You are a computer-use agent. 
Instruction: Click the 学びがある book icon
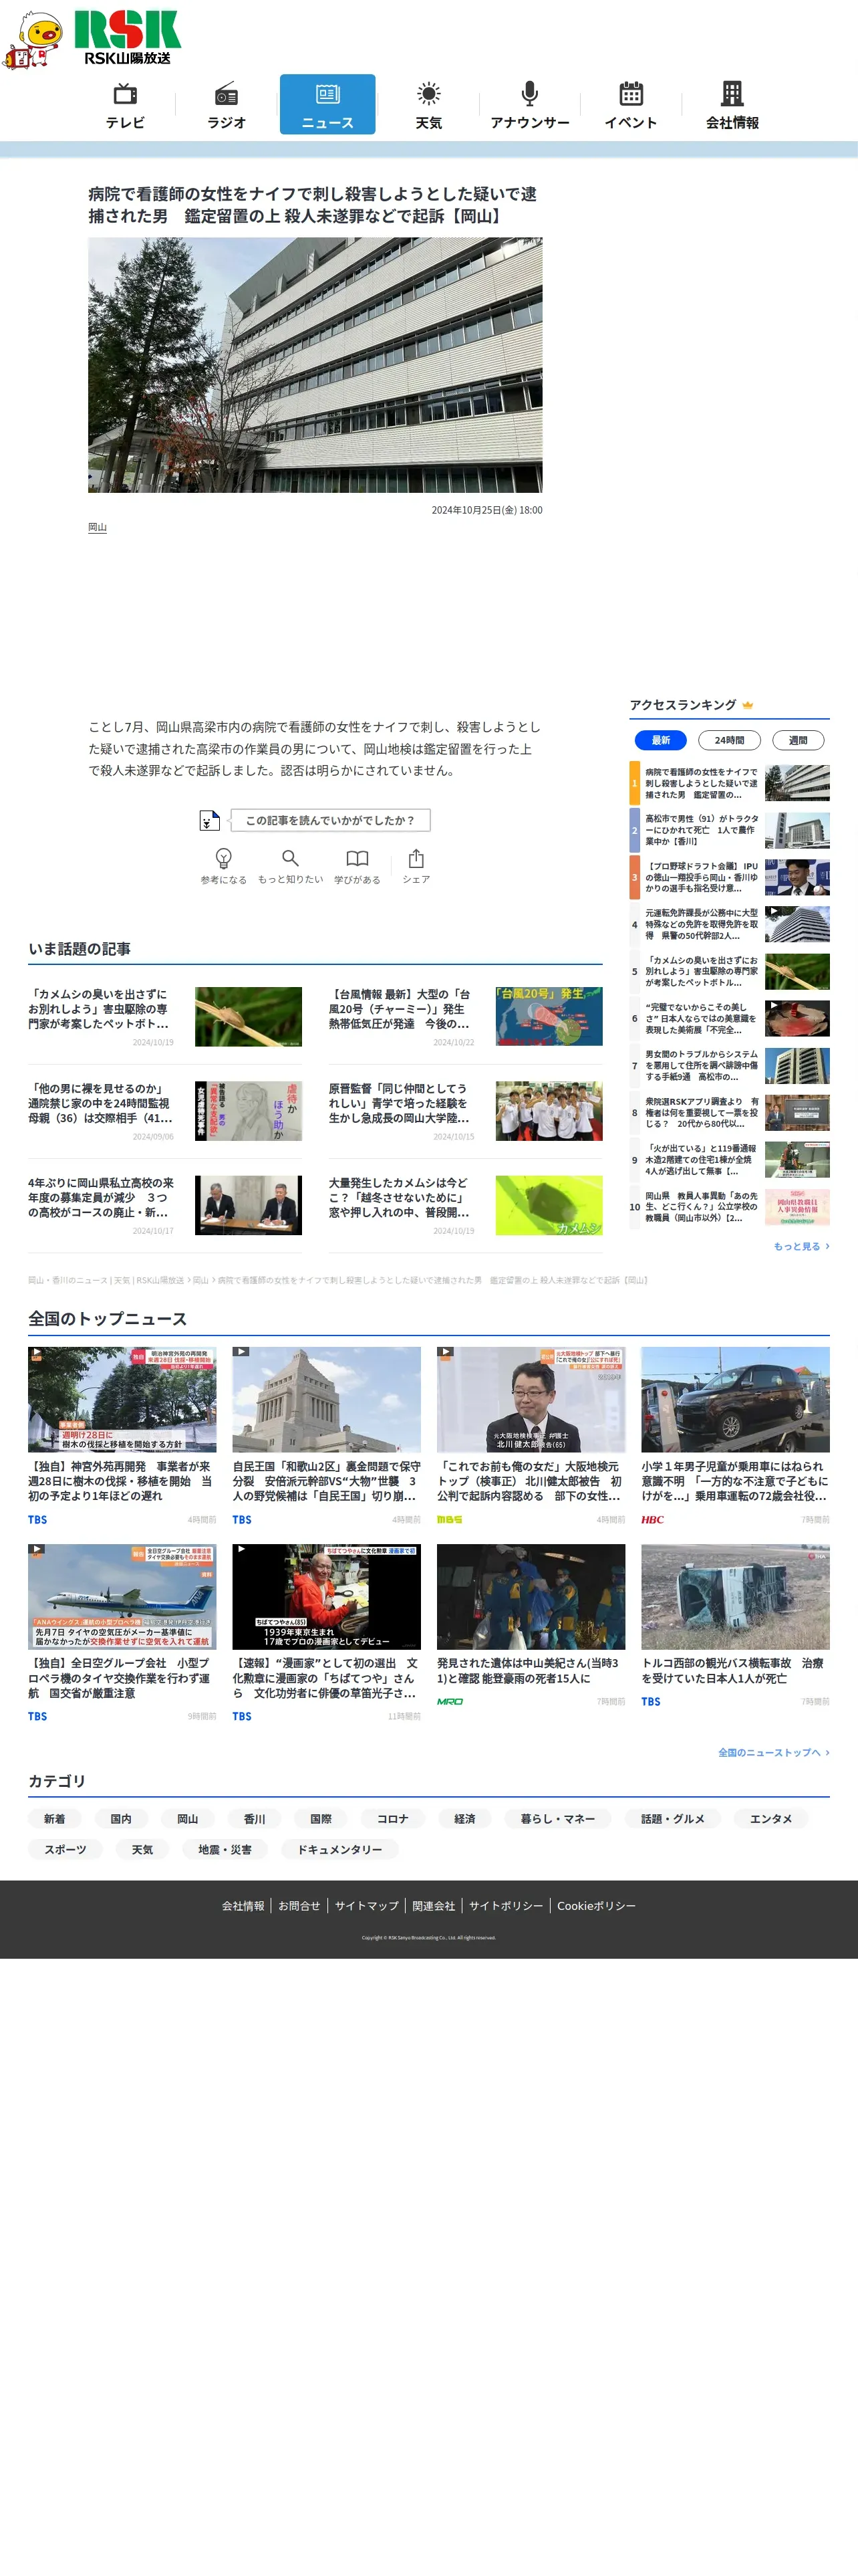click(x=357, y=858)
